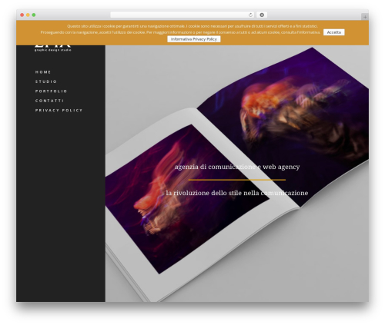385x325 pixels.
Task: Open the Informativa Privacy Policy button
Action: [194, 39]
